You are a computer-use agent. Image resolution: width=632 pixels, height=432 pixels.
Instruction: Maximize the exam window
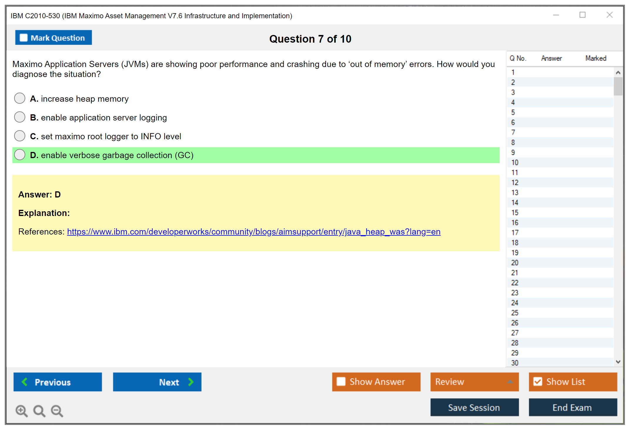(582, 15)
